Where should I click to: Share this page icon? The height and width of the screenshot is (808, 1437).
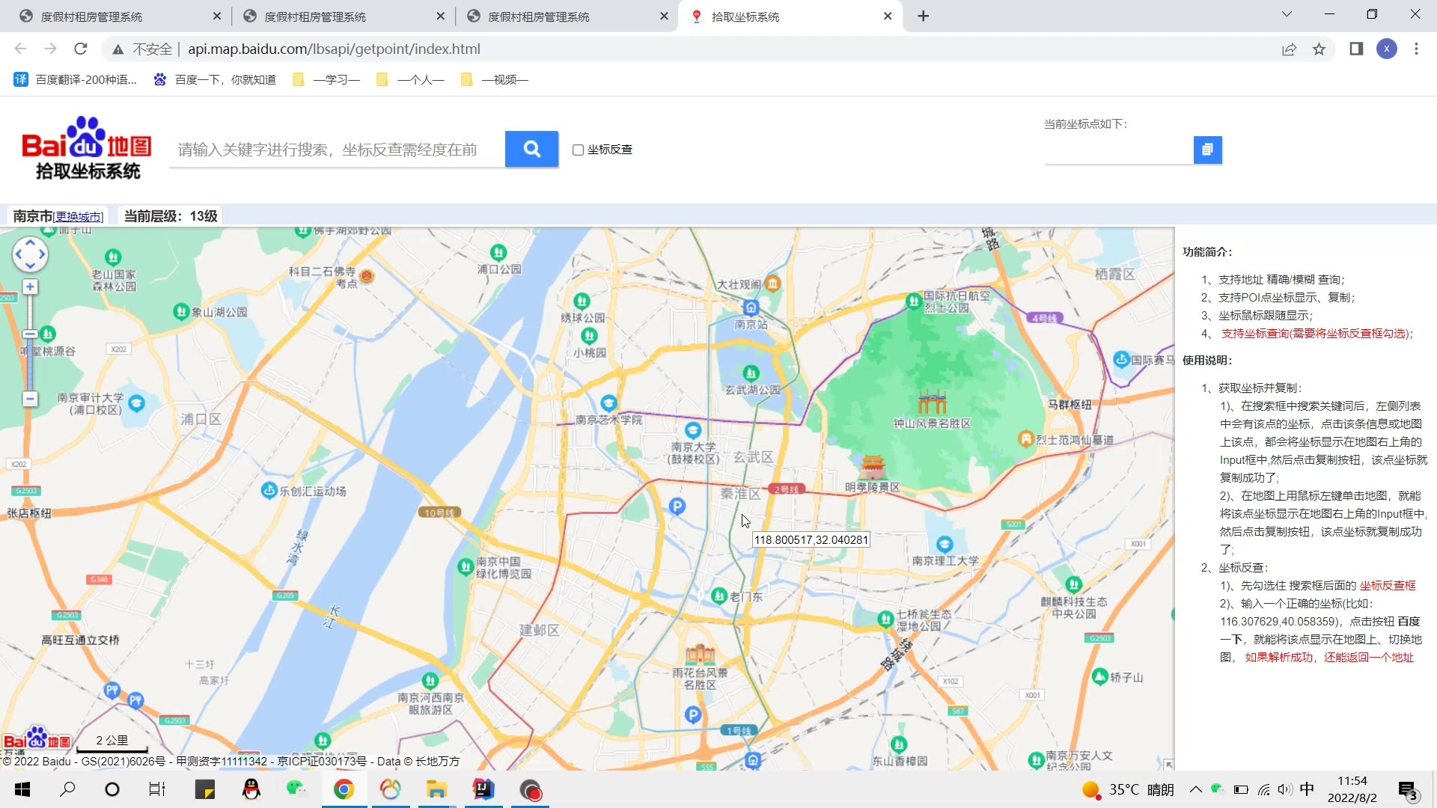[x=1289, y=49]
